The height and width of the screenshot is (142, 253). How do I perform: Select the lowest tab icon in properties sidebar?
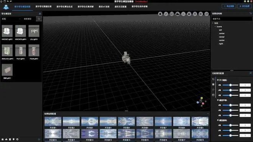(x=213, y=95)
